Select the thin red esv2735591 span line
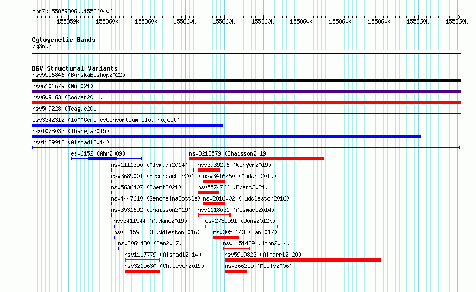 point(241,226)
